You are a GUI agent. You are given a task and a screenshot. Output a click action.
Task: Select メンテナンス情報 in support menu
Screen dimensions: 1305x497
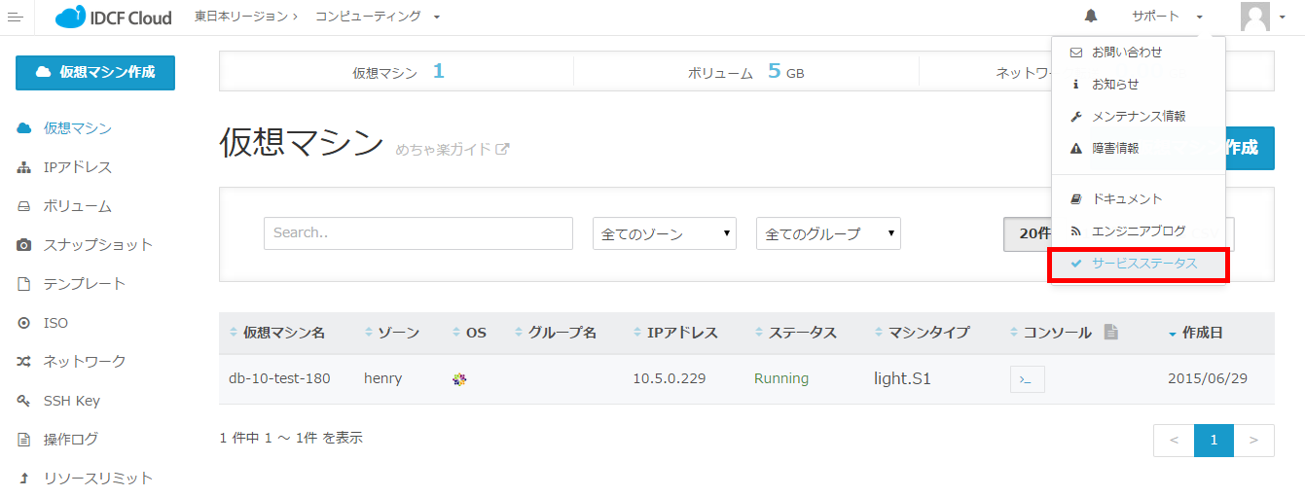pyautogui.click(x=1138, y=117)
